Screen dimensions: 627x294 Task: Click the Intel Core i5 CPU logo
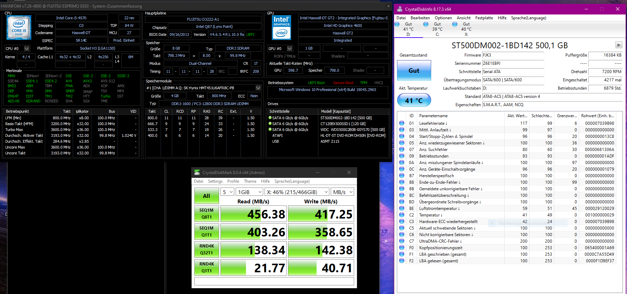[19, 27]
